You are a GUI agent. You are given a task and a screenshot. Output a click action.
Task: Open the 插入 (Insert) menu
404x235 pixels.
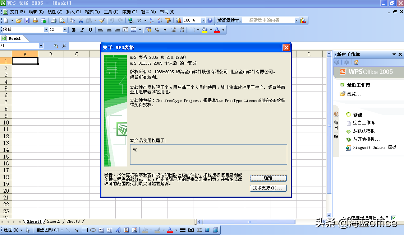(x=74, y=12)
